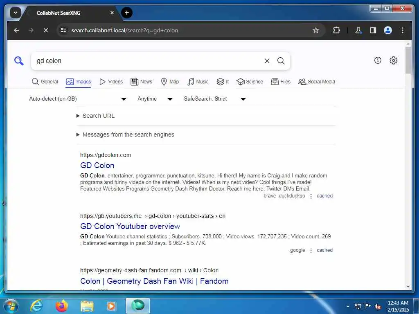Open the muted volume tray icon

point(378,306)
